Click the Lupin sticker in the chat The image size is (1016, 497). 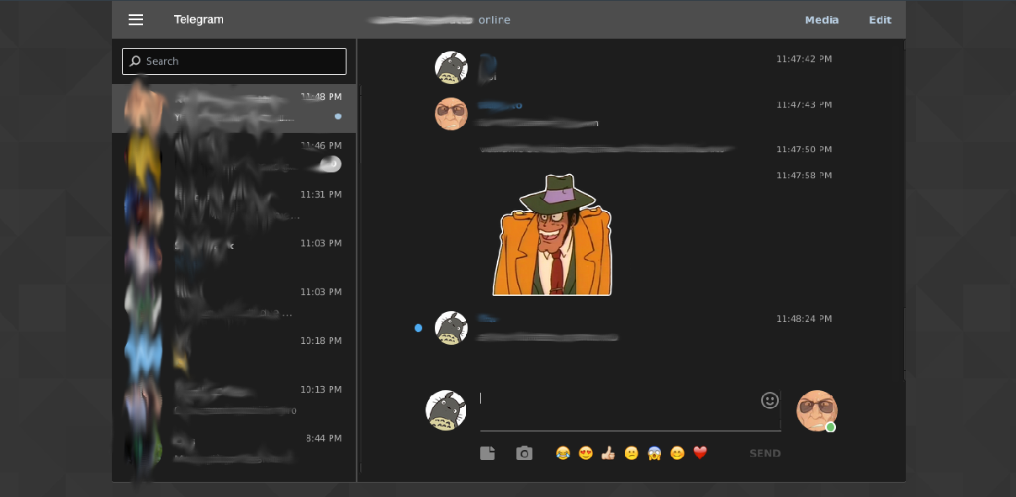coord(553,234)
